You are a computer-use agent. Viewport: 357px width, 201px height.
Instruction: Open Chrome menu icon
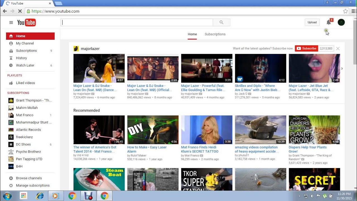pyautogui.click(x=353, y=11)
